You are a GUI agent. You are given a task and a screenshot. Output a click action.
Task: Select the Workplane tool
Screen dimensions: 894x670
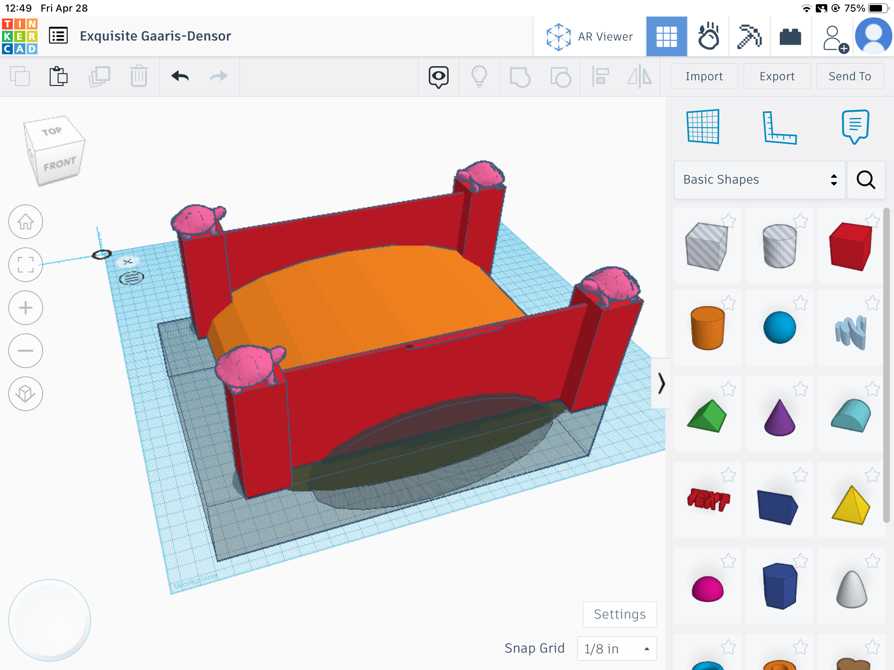tap(703, 127)
